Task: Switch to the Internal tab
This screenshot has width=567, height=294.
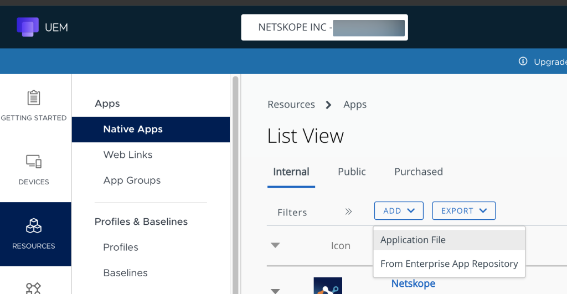Action: pos(291,172)
